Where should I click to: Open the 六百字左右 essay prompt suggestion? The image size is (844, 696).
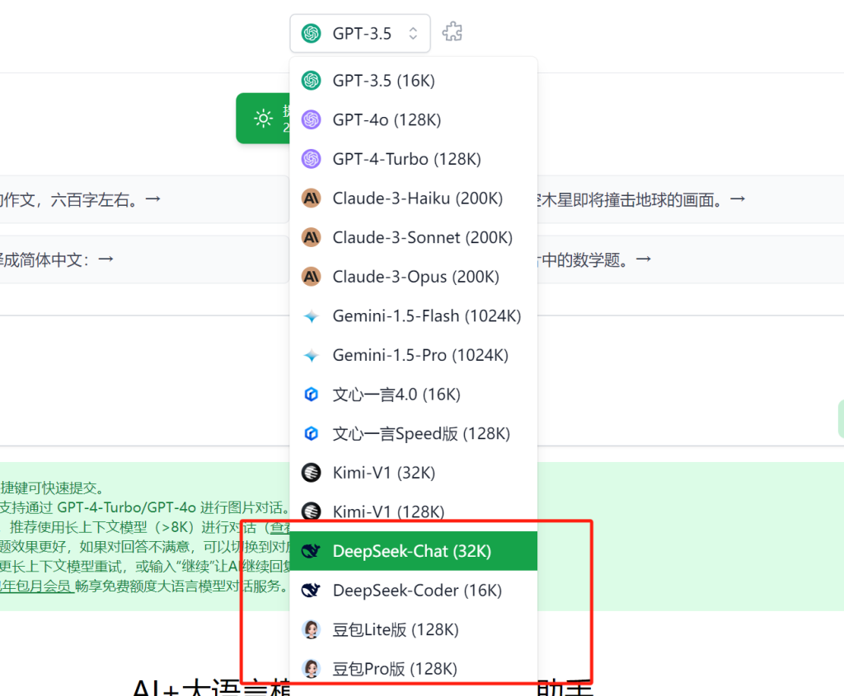(145, 199)
